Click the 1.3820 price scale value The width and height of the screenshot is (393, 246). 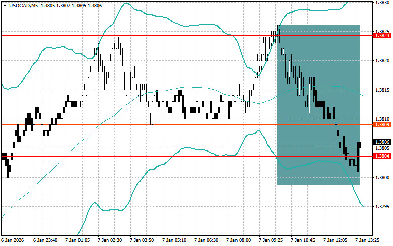pyautogui.click(x=382, y=61)
